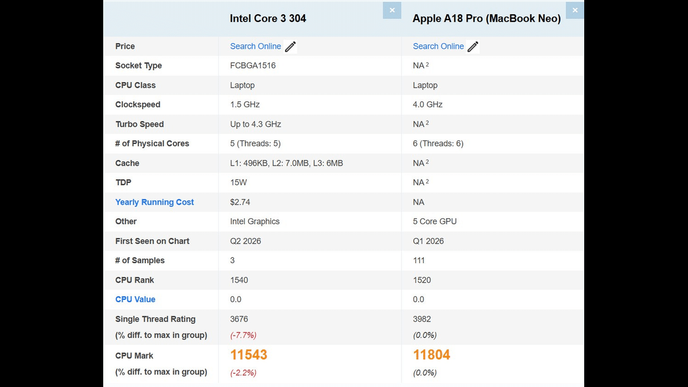This screenshot has width=688, height=387.
Task: Click the 1.5 GHz clockspeed value
Action: point(245,105)
